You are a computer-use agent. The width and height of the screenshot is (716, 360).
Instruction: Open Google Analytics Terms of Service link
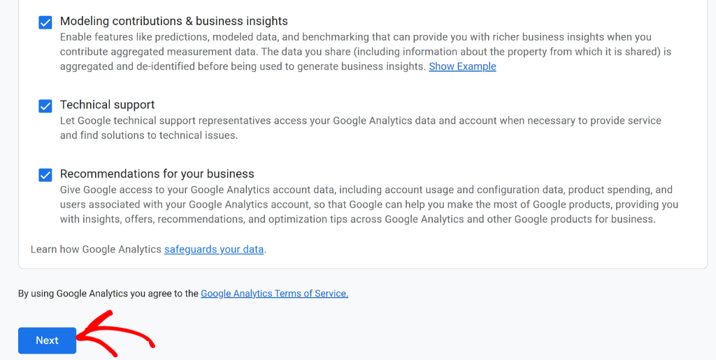(x=274, y=294)
